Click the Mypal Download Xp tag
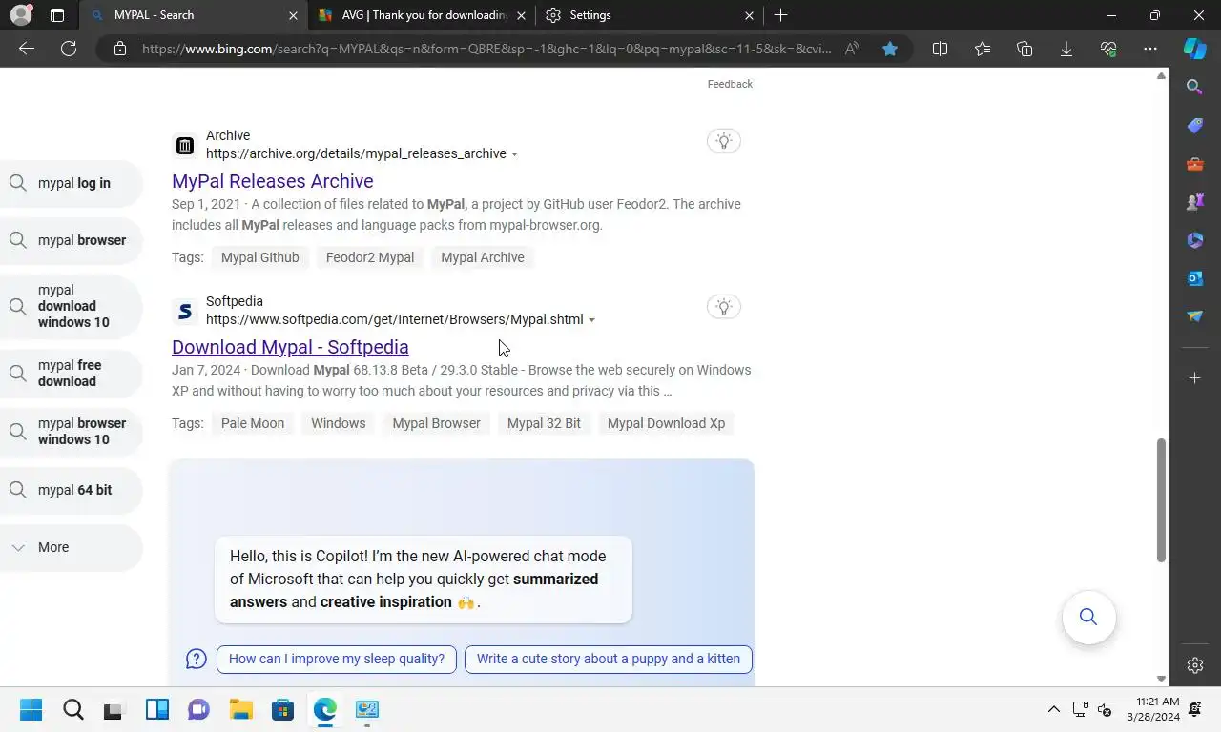Screen dimensions: 1221x732 666,423
